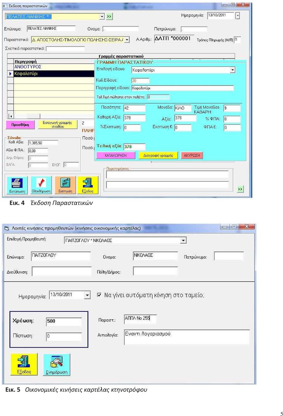
Task: Click the %Έκπτωση field
Action: coord(132,128)
